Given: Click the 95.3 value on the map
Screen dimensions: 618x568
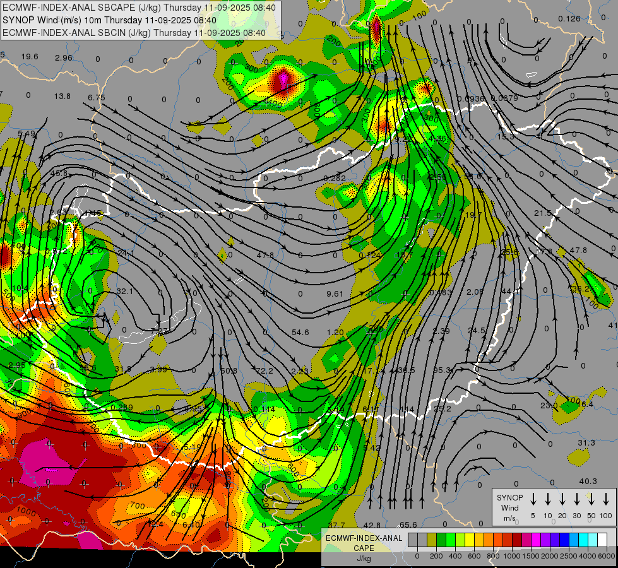Looking at the screenshot, I should 442,370.
